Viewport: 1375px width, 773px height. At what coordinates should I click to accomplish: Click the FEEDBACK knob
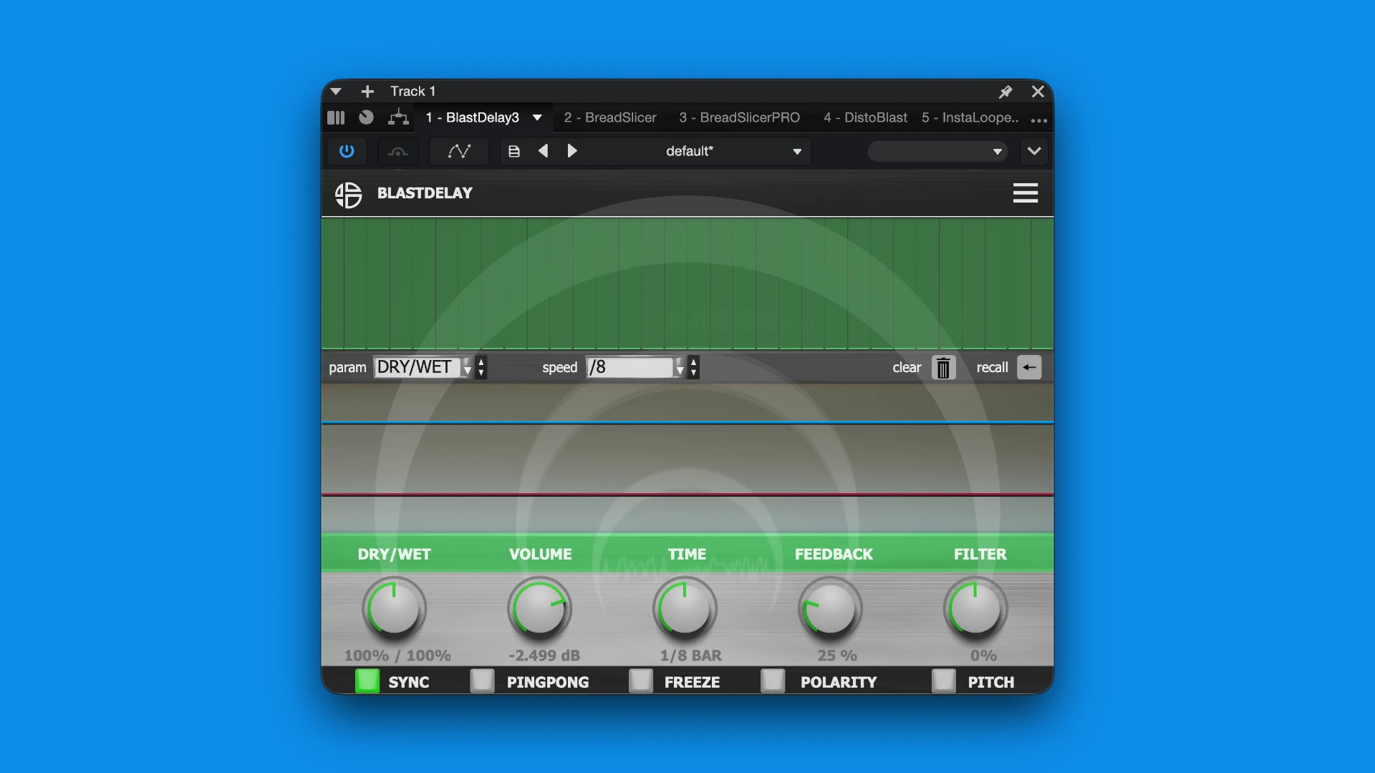click(x=830, y=609)
